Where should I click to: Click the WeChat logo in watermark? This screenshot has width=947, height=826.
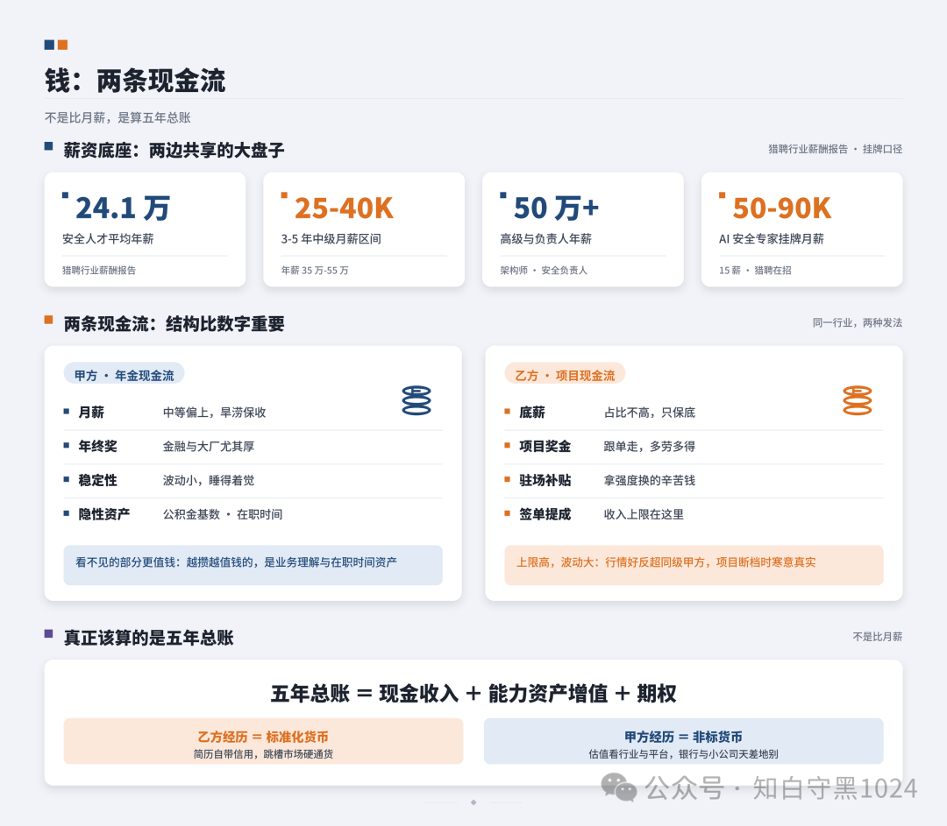pyautogui.click(x=619, y=788)
